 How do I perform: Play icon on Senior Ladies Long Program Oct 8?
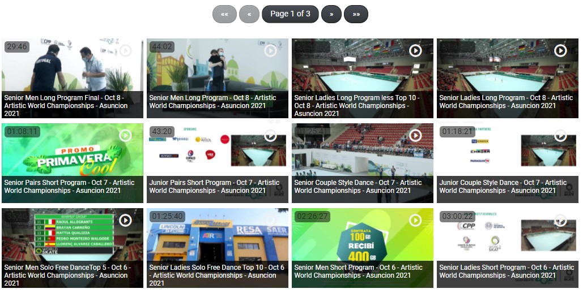coord(560,50)
